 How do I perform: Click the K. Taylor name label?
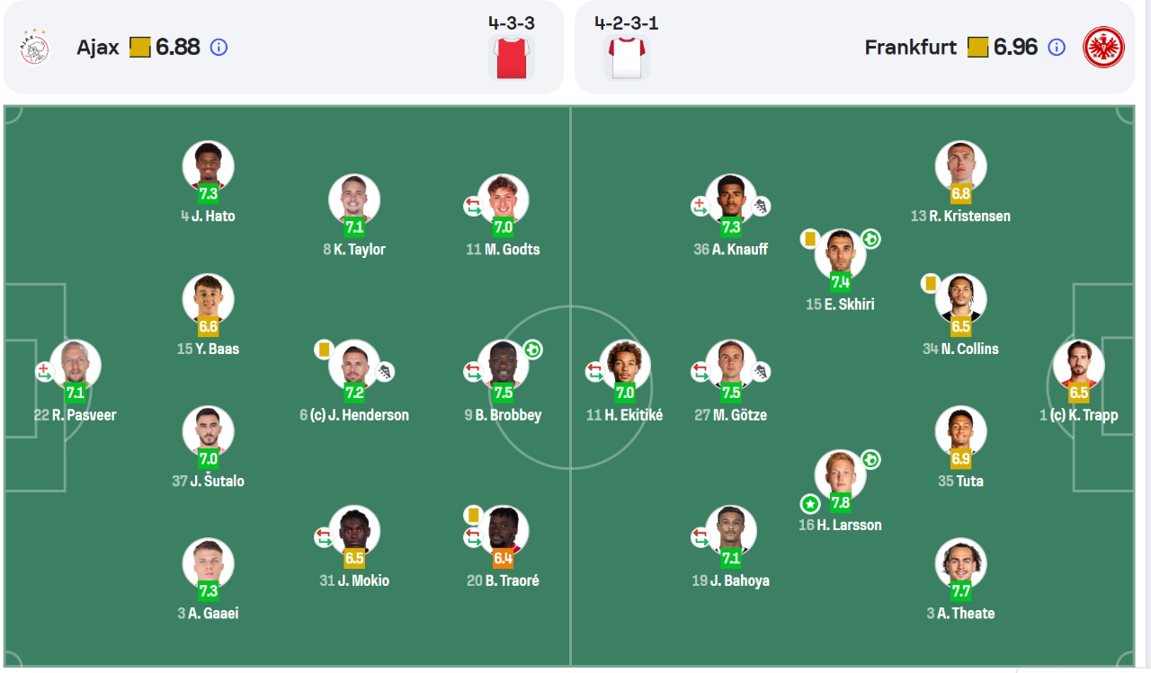(x=360, y=250)
